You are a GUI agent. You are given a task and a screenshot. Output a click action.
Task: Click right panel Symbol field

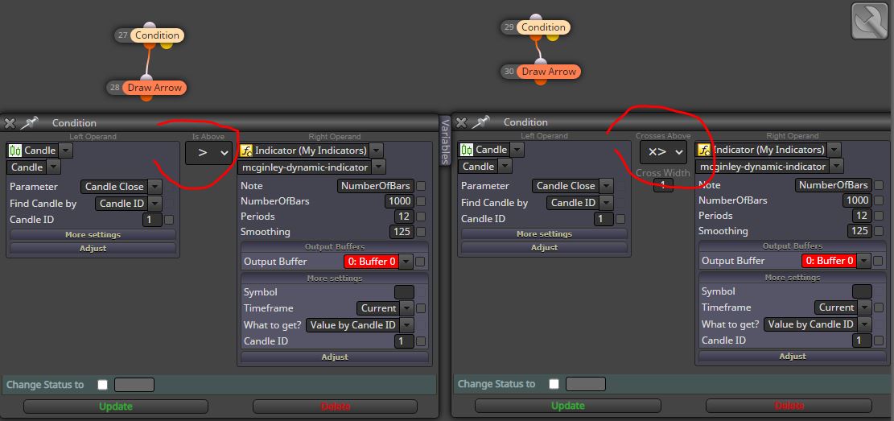pyautogui.click(x=862, y=291)
